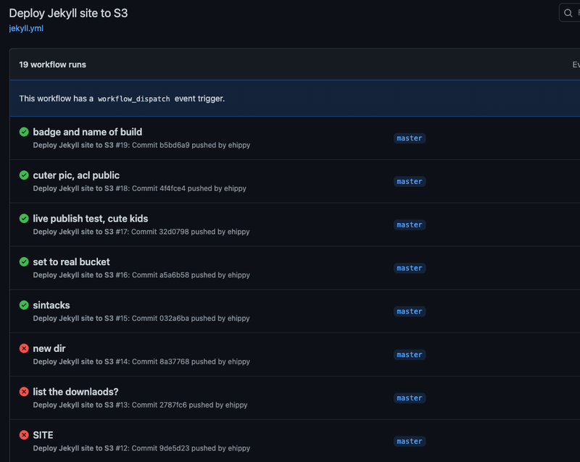The width and height of the screenshot is (580, 462).
Task: Click success check on the "sintacks" run
Action: pyautogui.click(x=22, y=305)
